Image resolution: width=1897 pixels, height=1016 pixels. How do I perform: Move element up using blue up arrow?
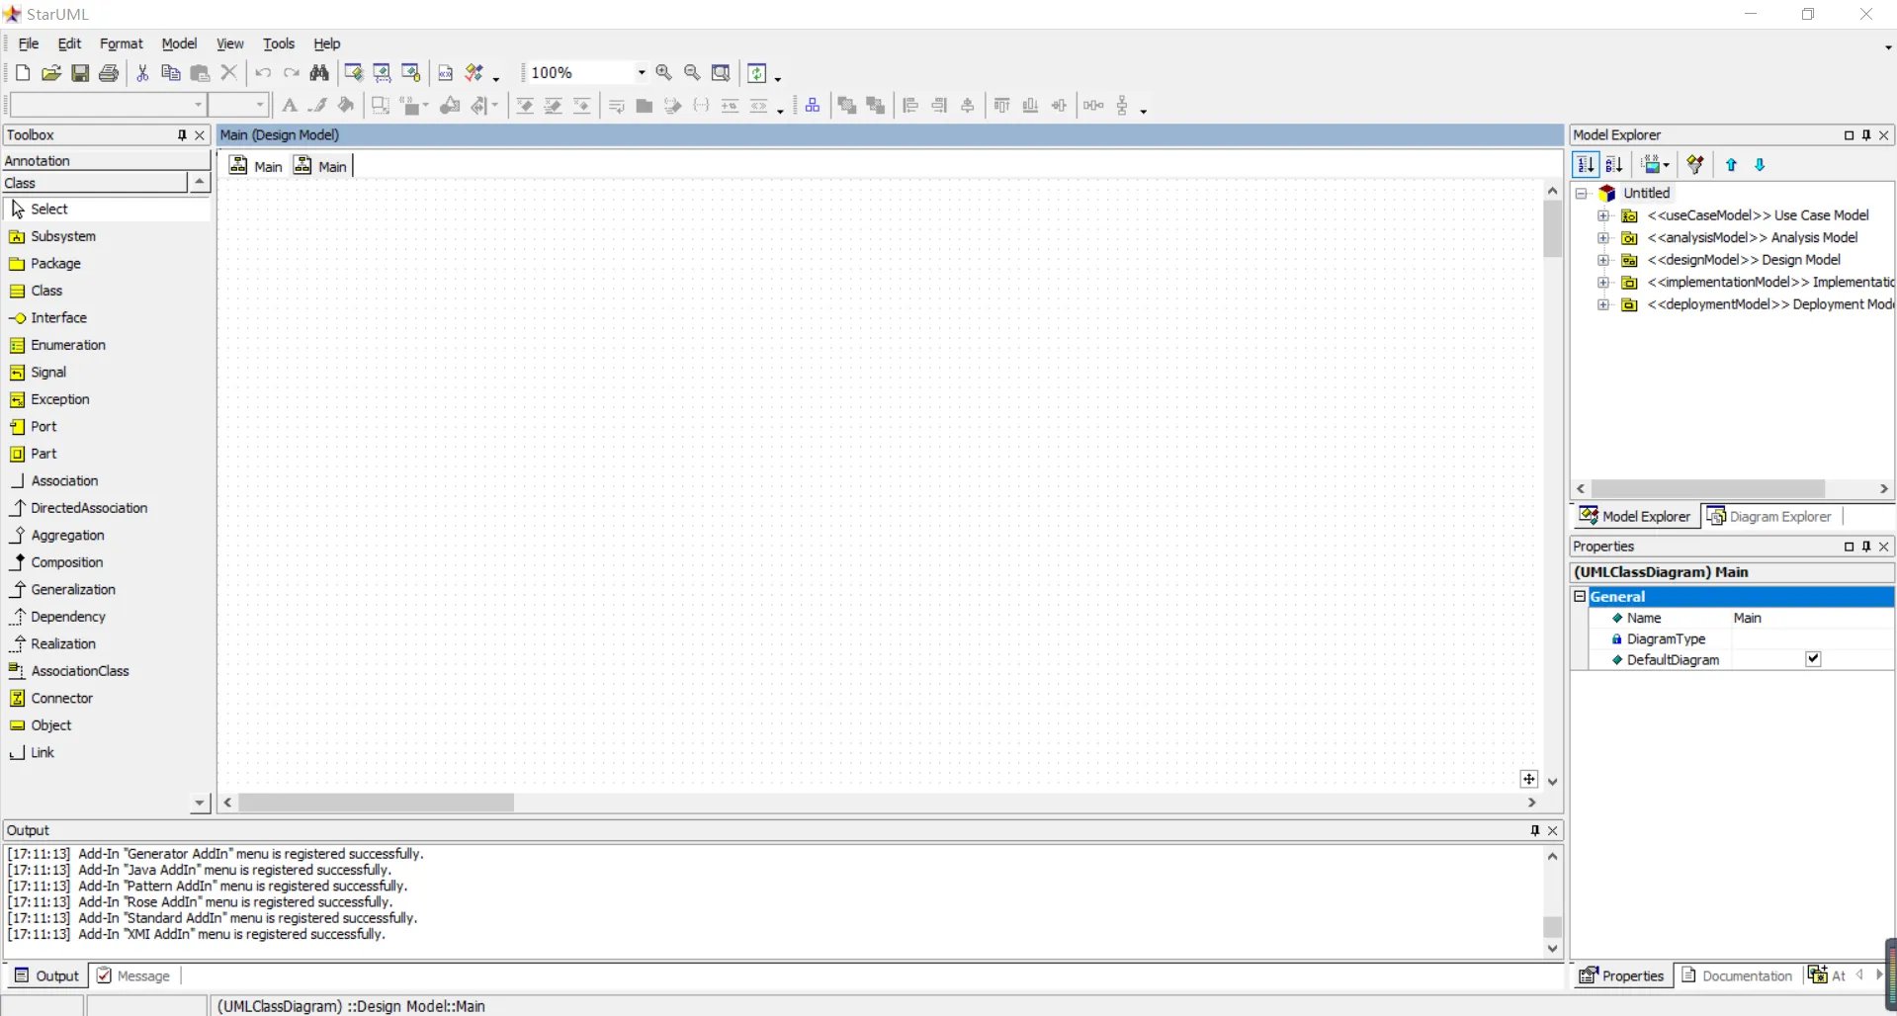point(1730,164)
